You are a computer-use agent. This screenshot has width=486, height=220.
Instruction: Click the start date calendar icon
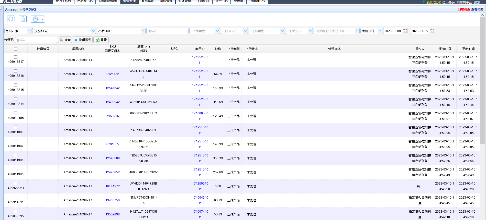tap(405, 31)
